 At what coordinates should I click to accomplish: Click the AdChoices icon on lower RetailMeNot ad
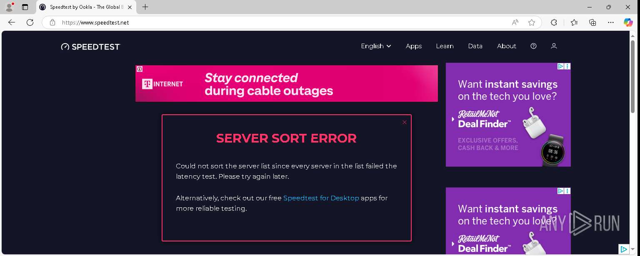[561, 191]
